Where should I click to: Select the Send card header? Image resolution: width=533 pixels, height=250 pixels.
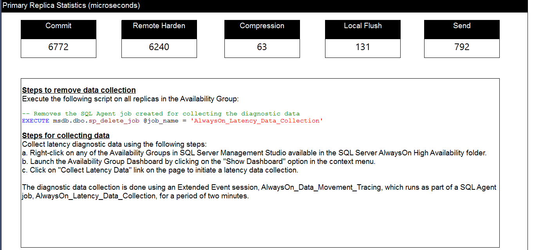click(x=462, y=26)
